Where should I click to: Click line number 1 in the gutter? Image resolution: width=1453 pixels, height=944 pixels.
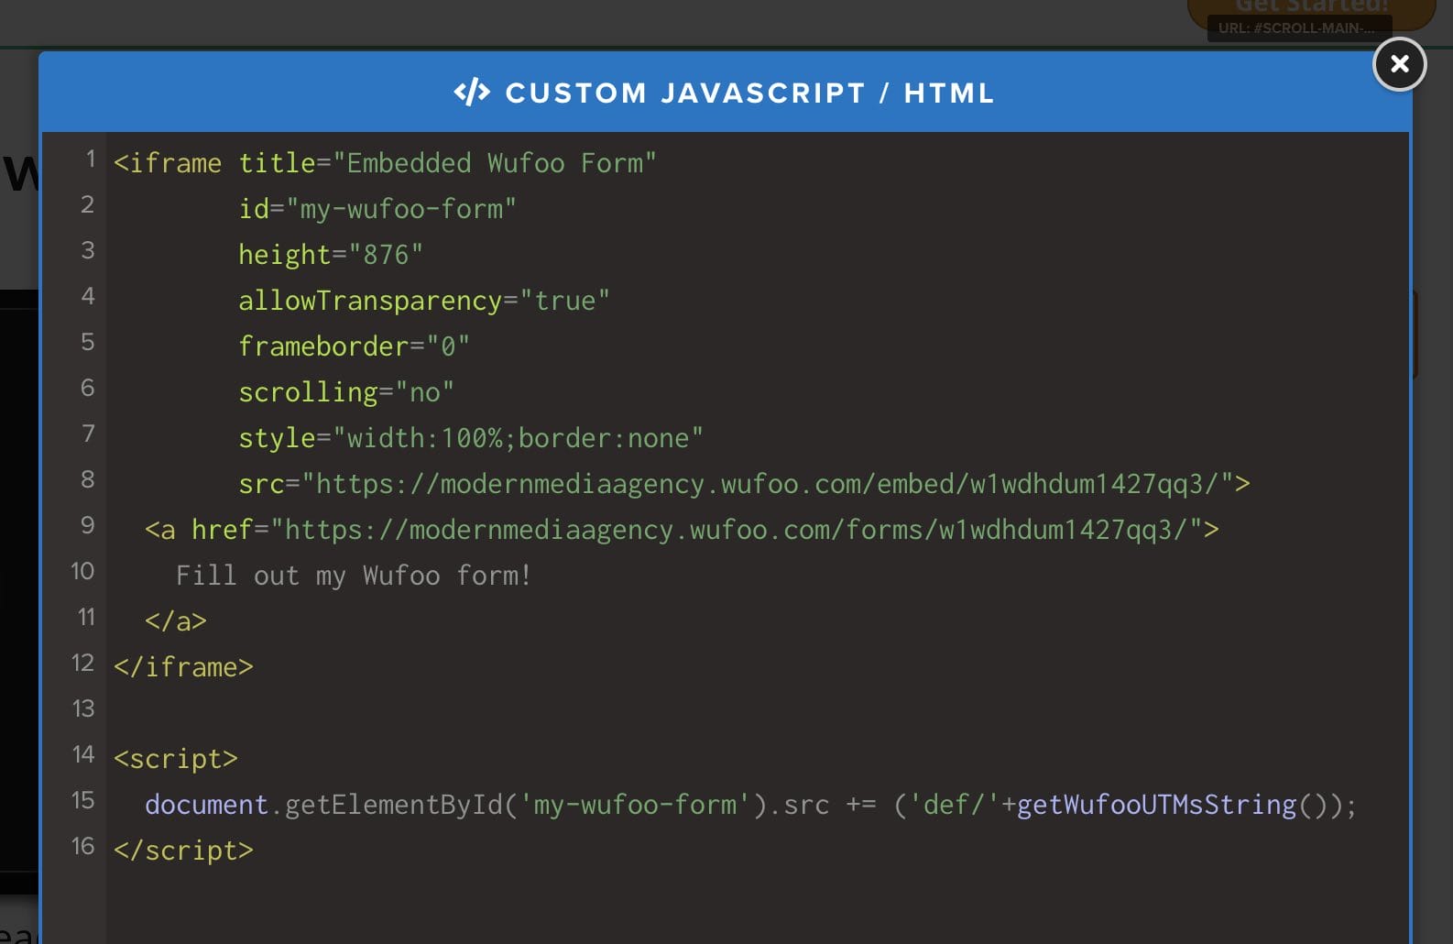(x=90, y=159)
